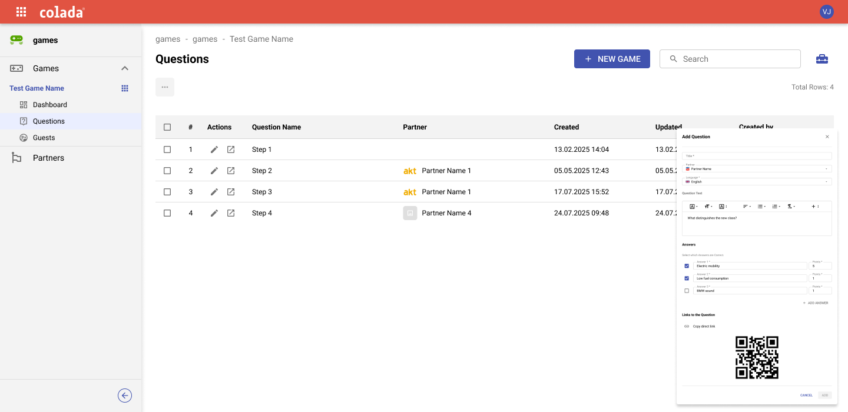Click Copy direct link
The height and width of the screenshot is (412, 848).
click(703, 326)
